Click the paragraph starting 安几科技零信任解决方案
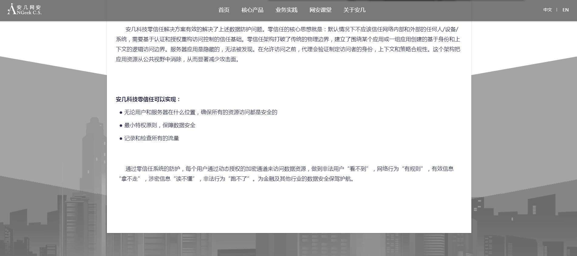Viewport: 577px width, 256px height. [x=288, y=44]
